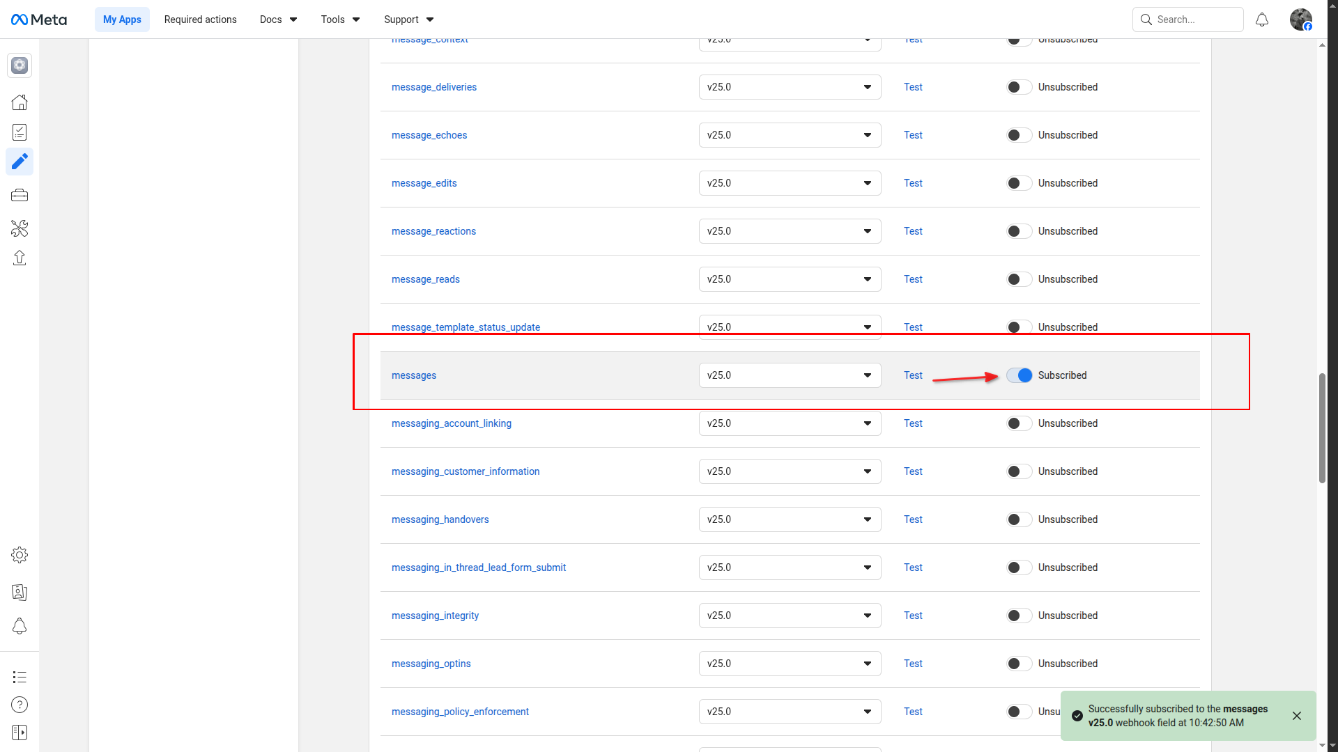Open version dropdown for messages row
This screenshot has width=1338, height=752.
coord(790,375)
